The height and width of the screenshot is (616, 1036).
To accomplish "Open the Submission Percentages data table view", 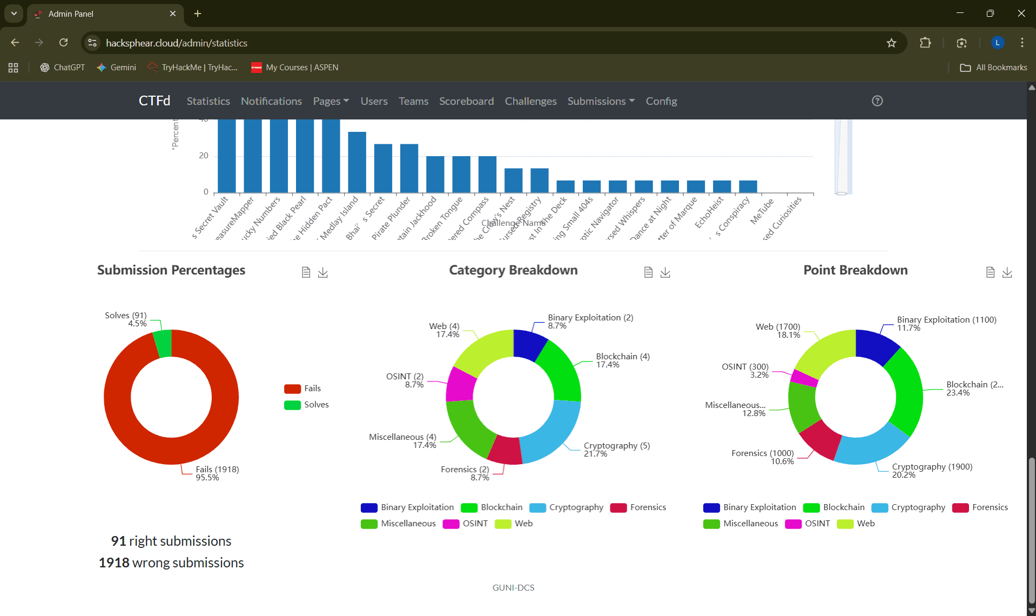I will coord(306,272).
